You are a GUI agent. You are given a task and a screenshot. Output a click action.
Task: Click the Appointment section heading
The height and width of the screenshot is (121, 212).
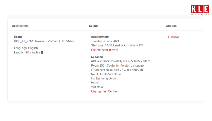(x=100, y=37)
